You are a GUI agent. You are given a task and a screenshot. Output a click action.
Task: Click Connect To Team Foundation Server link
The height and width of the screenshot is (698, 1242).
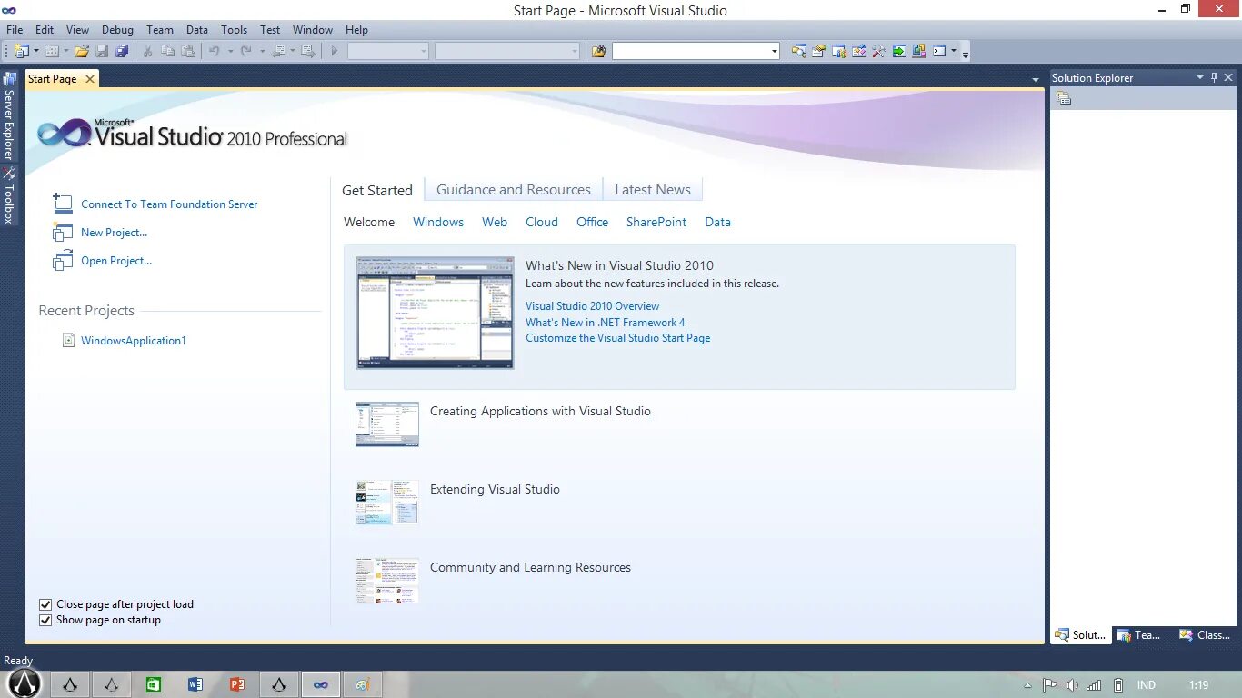[x=169, y=204]
